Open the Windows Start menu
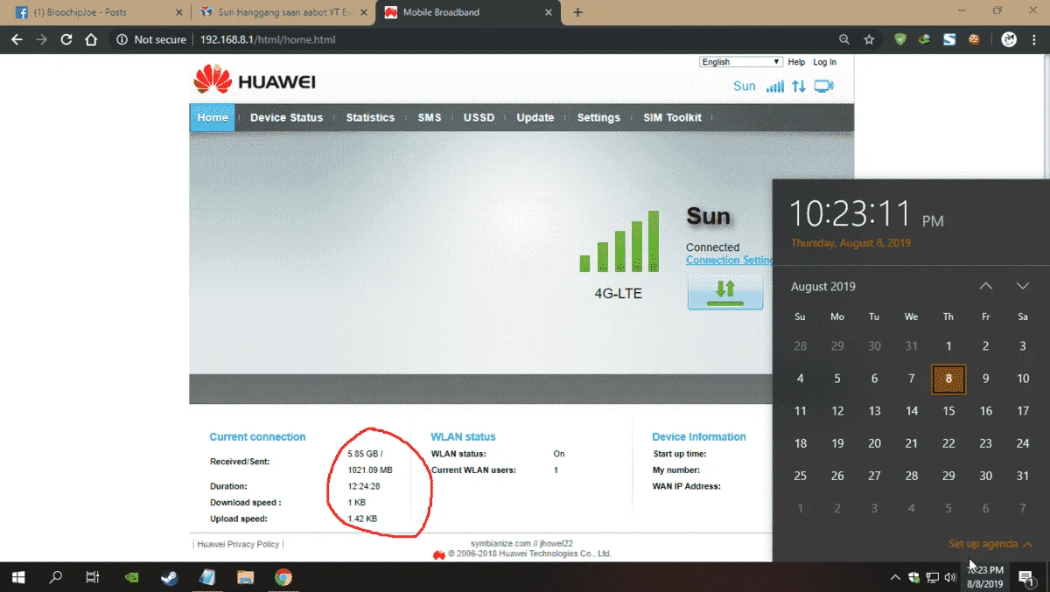This screenshot has width=1050, height=592. pyautogui.click(x=18, y=577)
